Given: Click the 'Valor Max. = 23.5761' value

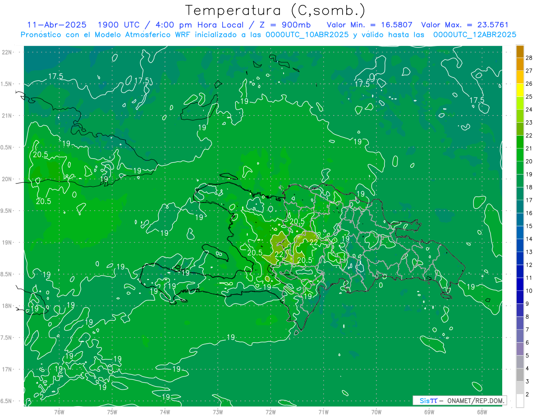Looking at the screenshot, I should coord(464,25).
